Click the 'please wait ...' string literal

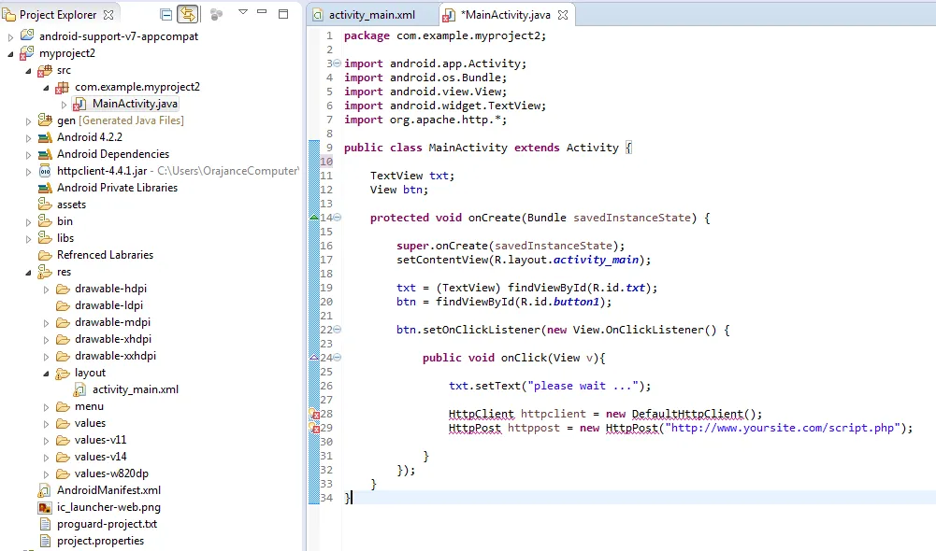[x=583, y=386]
